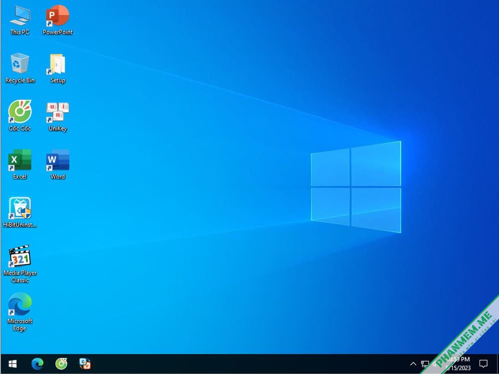Select the This PC desktop icon

pos(20,20)
